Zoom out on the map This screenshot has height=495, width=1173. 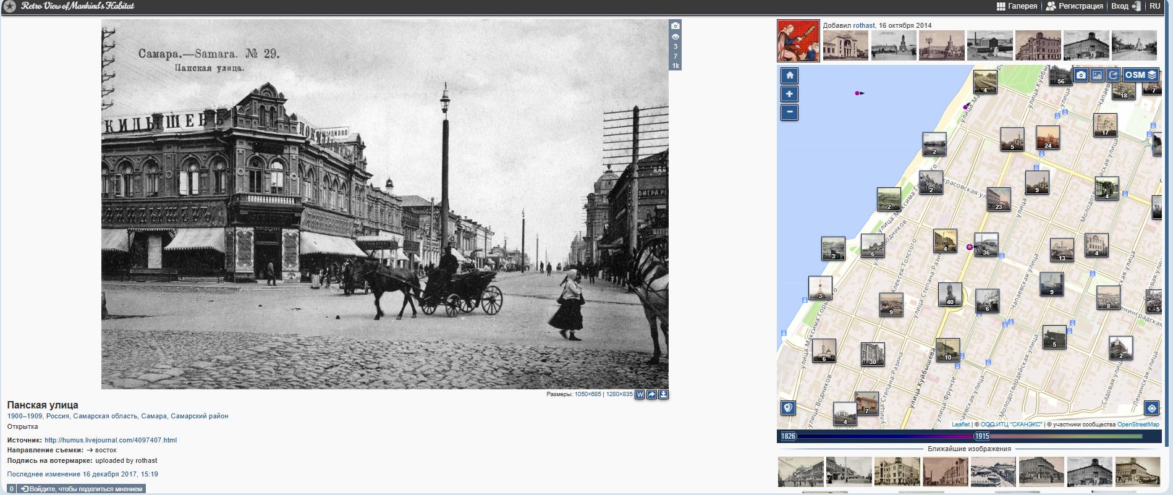coord(789,112)
